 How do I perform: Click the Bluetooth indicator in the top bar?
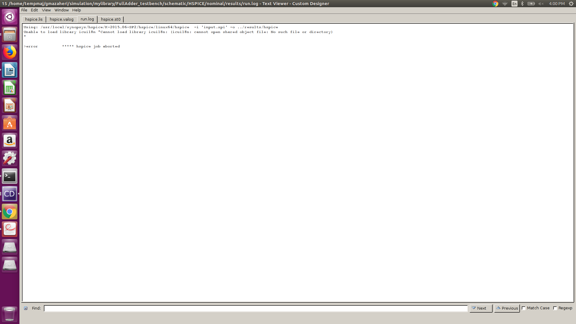coord(522,4)
